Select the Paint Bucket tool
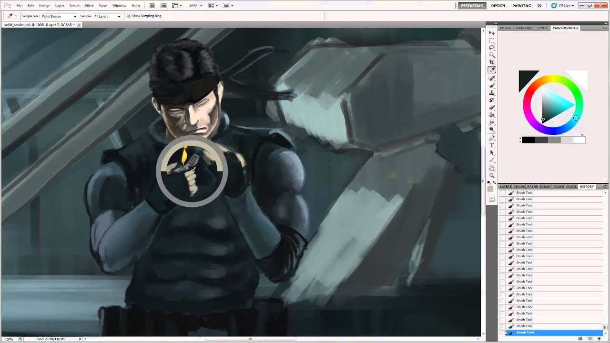 point(492,115)
